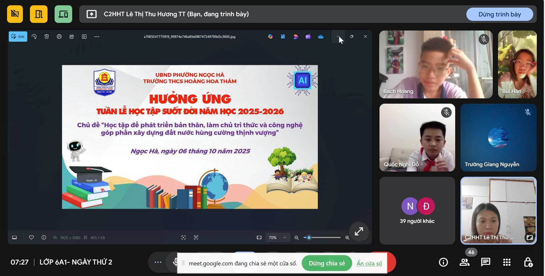Click the Dừng trình bày button

[500, 14]
